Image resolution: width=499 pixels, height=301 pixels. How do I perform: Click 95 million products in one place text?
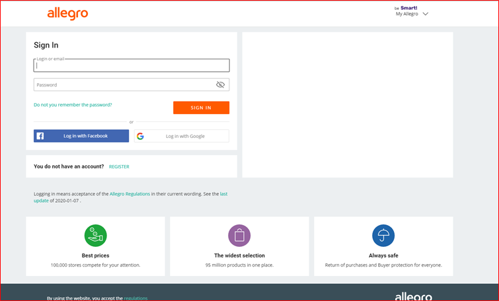[239, 265]
